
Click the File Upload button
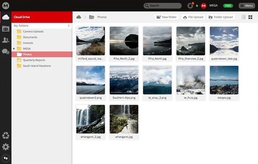(193, 17)
